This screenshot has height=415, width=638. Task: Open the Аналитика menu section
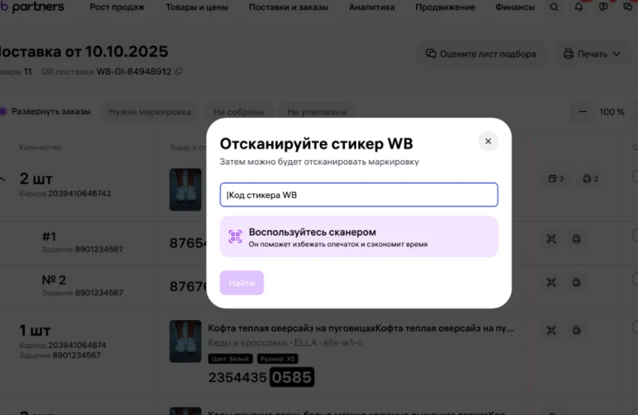(x=370, y=7)
